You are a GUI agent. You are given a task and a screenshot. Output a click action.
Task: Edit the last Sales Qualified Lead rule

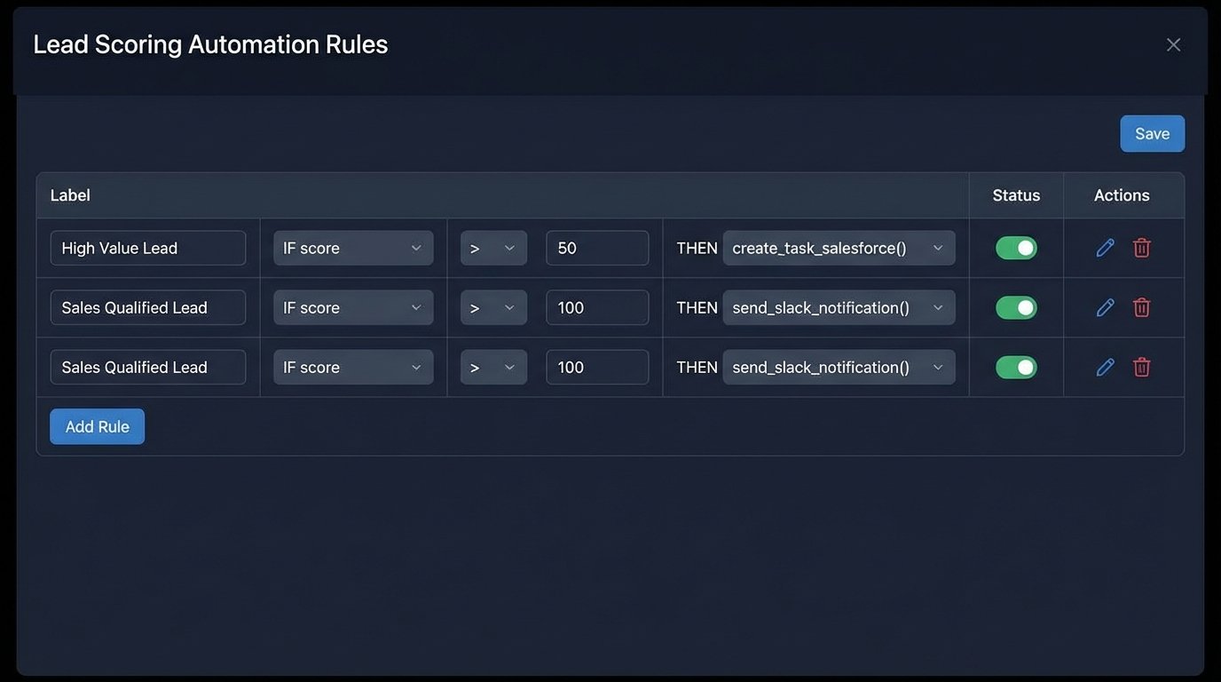pyautogui.click(x=1104, y=367)
